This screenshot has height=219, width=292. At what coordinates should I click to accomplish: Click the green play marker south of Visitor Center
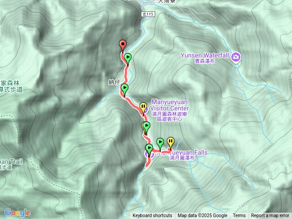[146, 127]
